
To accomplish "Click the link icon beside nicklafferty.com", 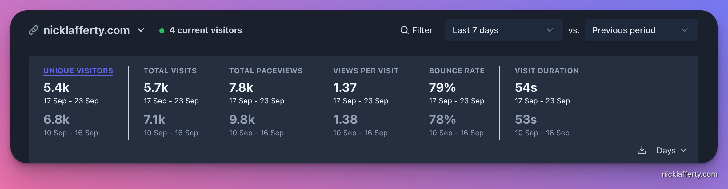I will pyautogui.click(x=34, y=30).
